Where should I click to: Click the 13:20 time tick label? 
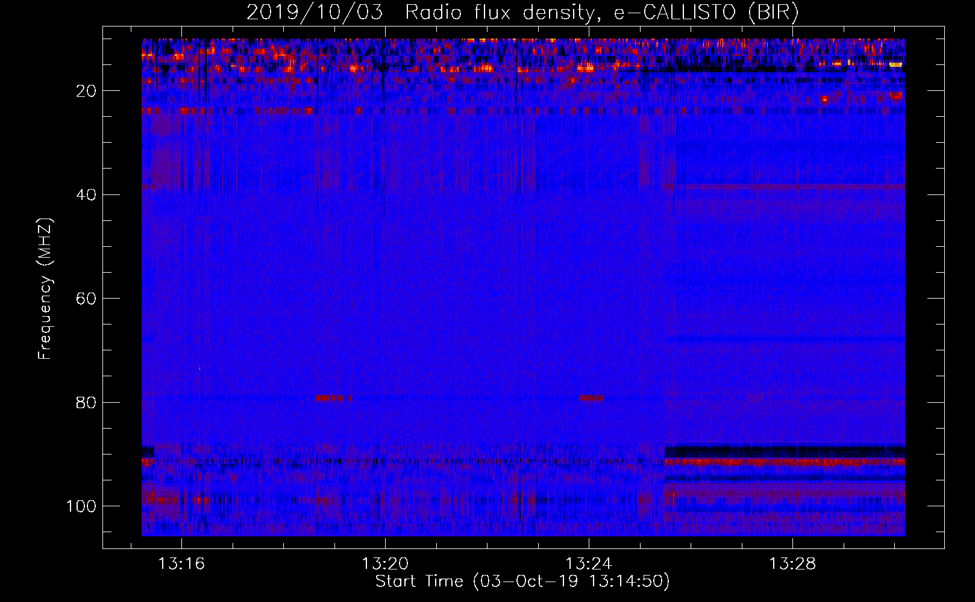point(385,564)
